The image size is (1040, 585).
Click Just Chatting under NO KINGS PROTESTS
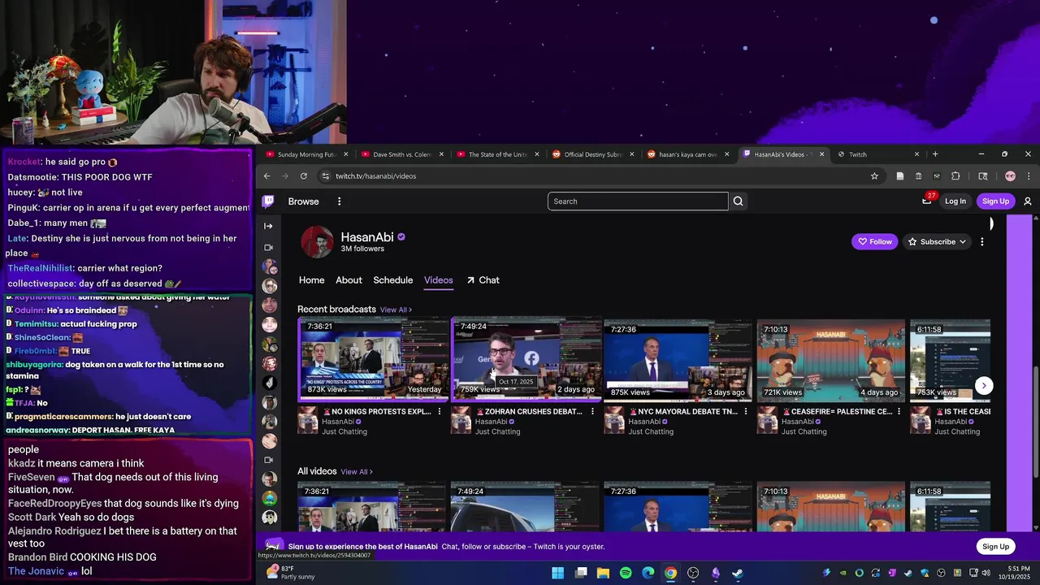point(344,431)
